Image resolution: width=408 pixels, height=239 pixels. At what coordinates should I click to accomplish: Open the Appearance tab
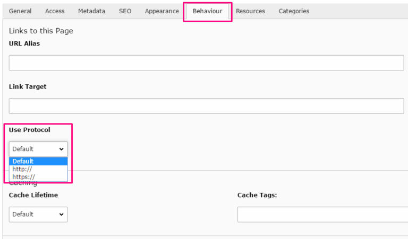tap(161, 11)
